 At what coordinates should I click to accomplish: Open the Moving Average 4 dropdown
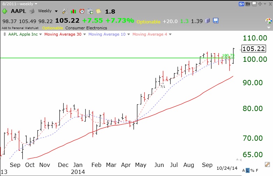[x=170, y=35]
